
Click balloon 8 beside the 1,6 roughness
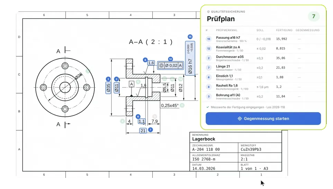tap(145, 60)
